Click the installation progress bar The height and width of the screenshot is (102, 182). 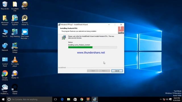[92, 47]
